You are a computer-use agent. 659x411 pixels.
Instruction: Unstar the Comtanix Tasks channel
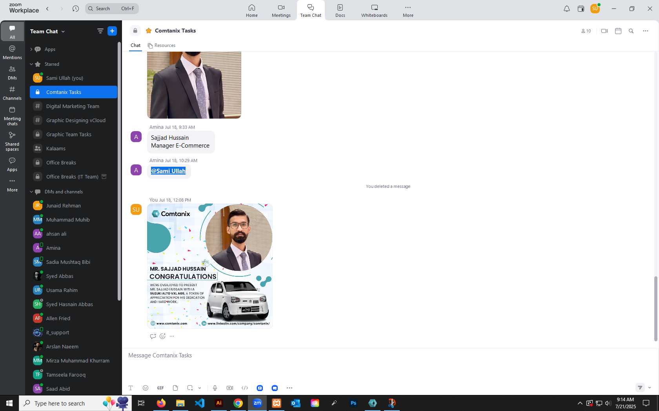pos(149,31)
